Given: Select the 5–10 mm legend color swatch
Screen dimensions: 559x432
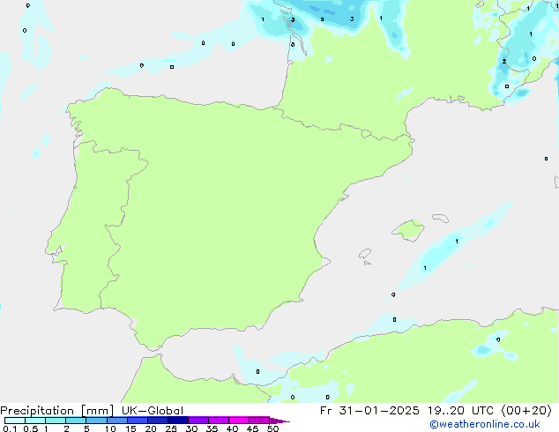Looking at the screenshot, I should 96,421.
